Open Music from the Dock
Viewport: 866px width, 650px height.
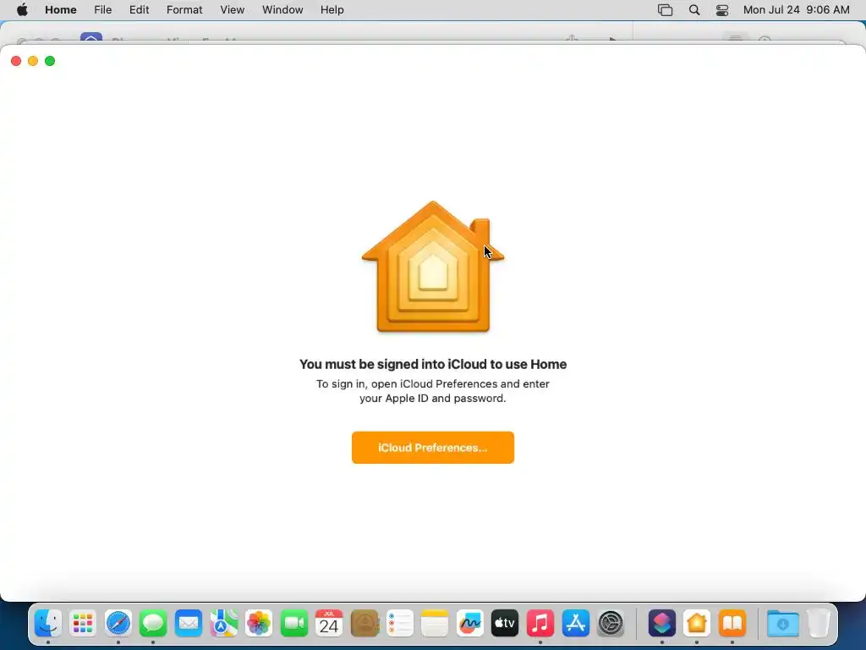click(x=540, y=624)
